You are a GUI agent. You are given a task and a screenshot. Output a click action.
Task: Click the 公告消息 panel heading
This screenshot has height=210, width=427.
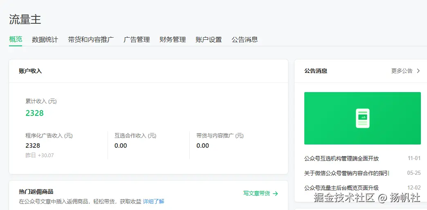(316, 71)
